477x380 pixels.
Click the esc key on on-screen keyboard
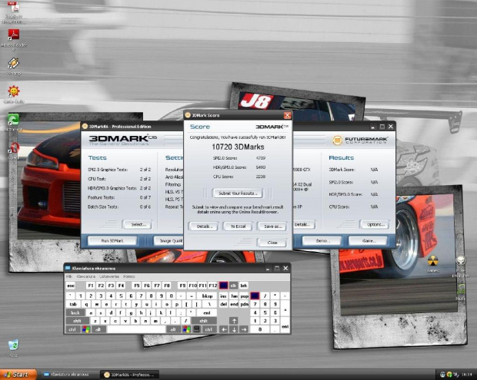71,286
